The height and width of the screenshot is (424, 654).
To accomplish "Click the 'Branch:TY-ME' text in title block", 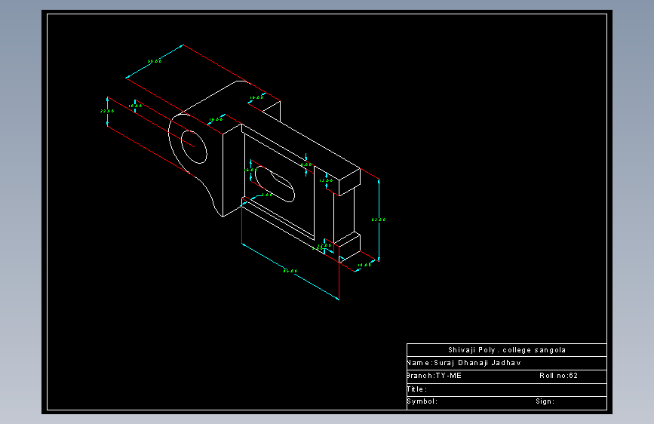I will point(434,376).
